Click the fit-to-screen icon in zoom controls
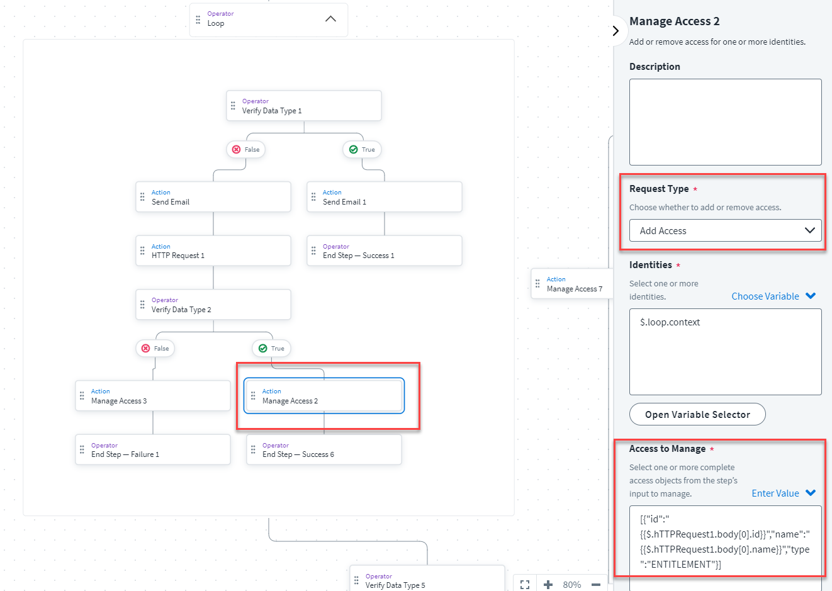The height and width of the screenshot is (591, 832). click(x=525, y=585)
